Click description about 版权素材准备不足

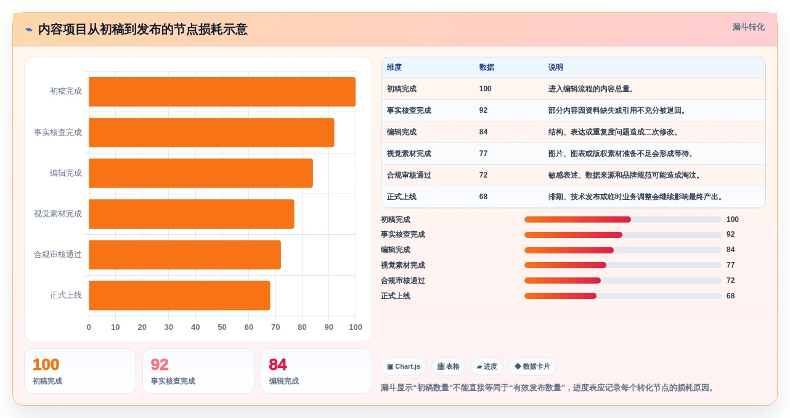[x=621, y=154]
